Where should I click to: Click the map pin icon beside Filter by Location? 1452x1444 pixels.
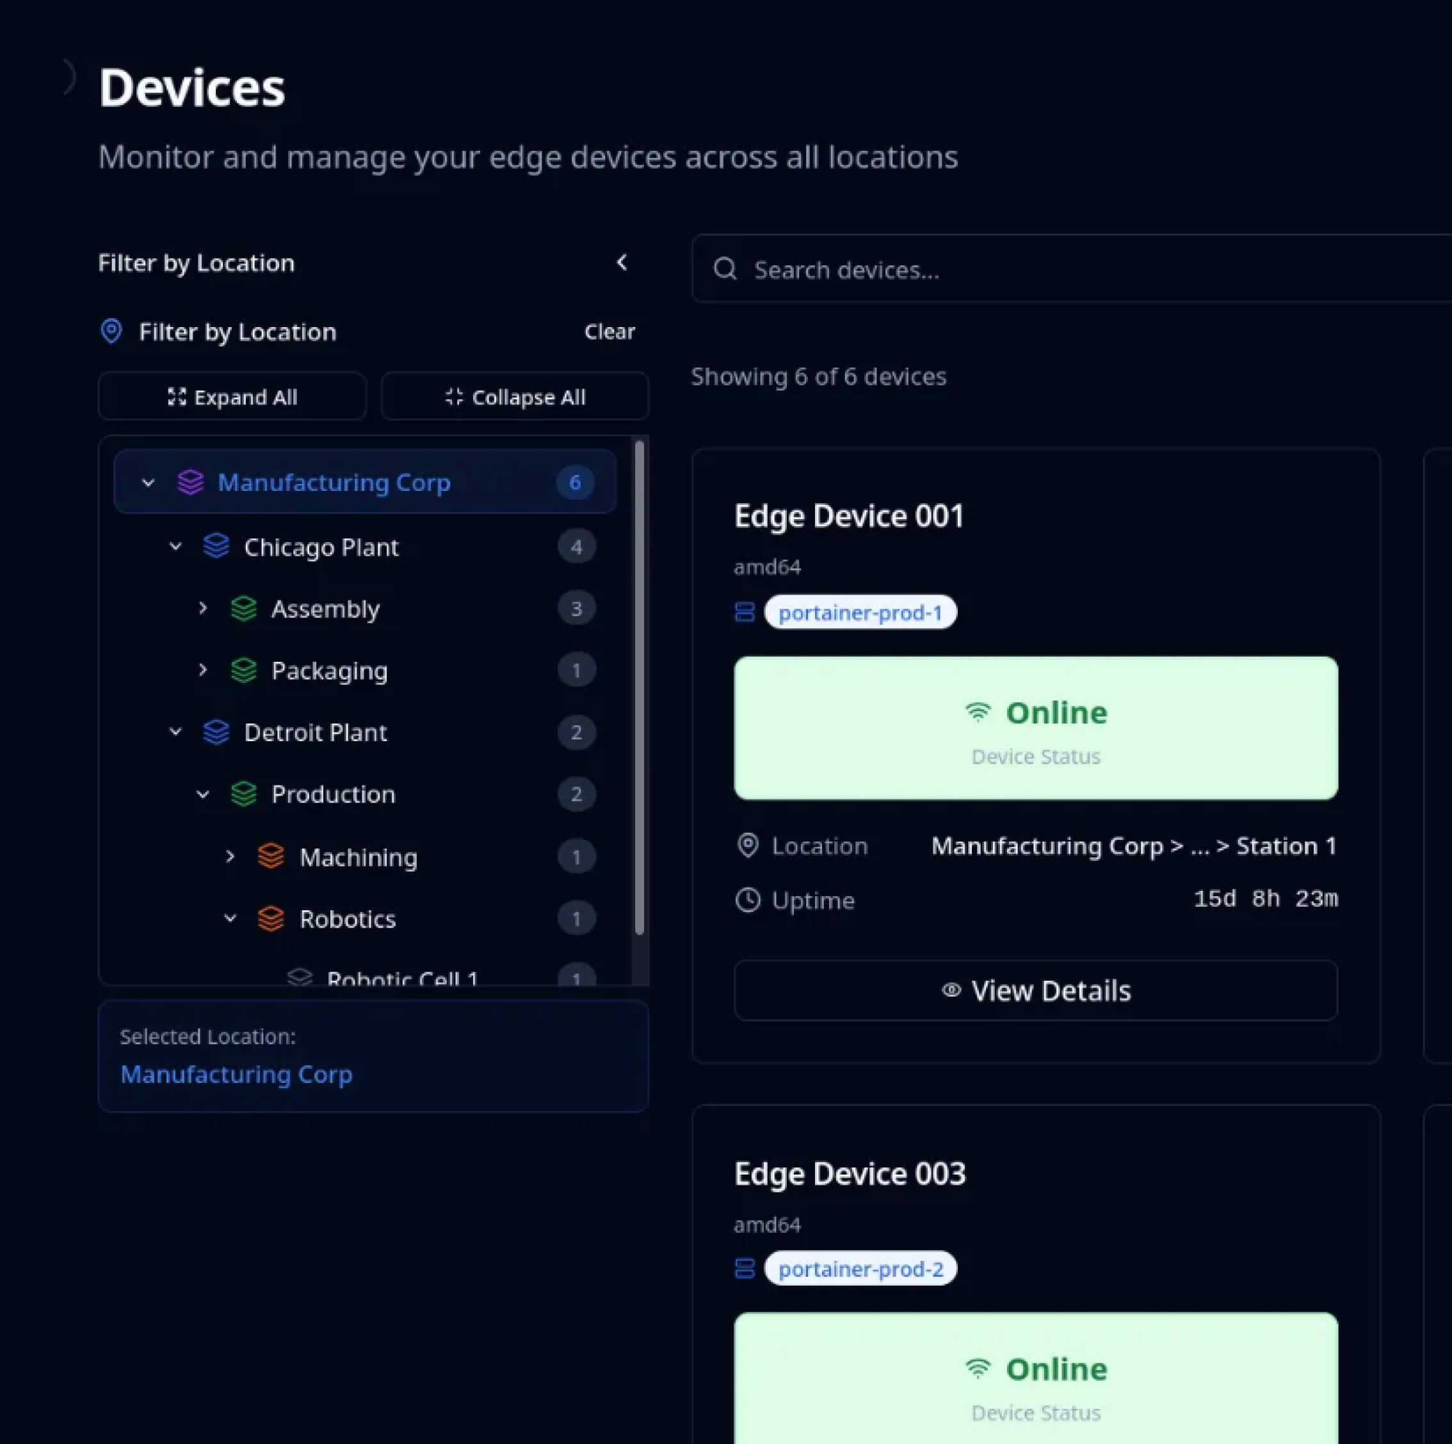[111, 332]
